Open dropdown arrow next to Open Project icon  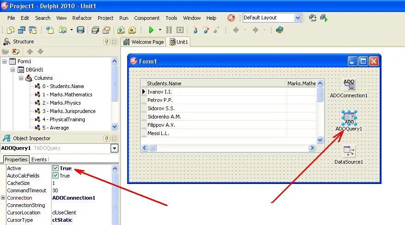coord(71,30)
